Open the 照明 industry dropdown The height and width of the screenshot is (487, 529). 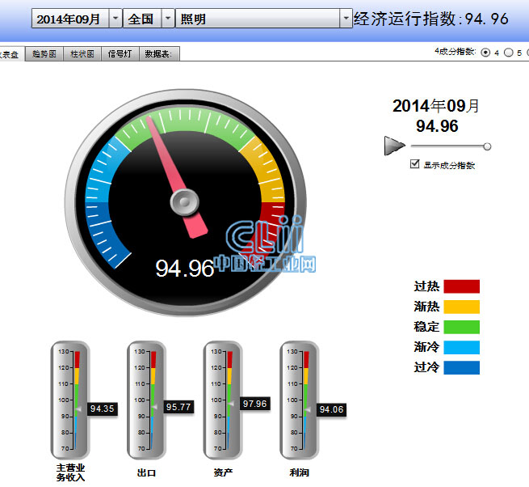point(346,19)
